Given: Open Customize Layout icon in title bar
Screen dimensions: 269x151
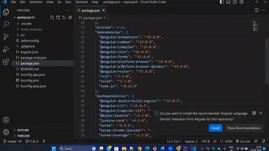Looking at the screenshot, I should click(x=242, y=2).
